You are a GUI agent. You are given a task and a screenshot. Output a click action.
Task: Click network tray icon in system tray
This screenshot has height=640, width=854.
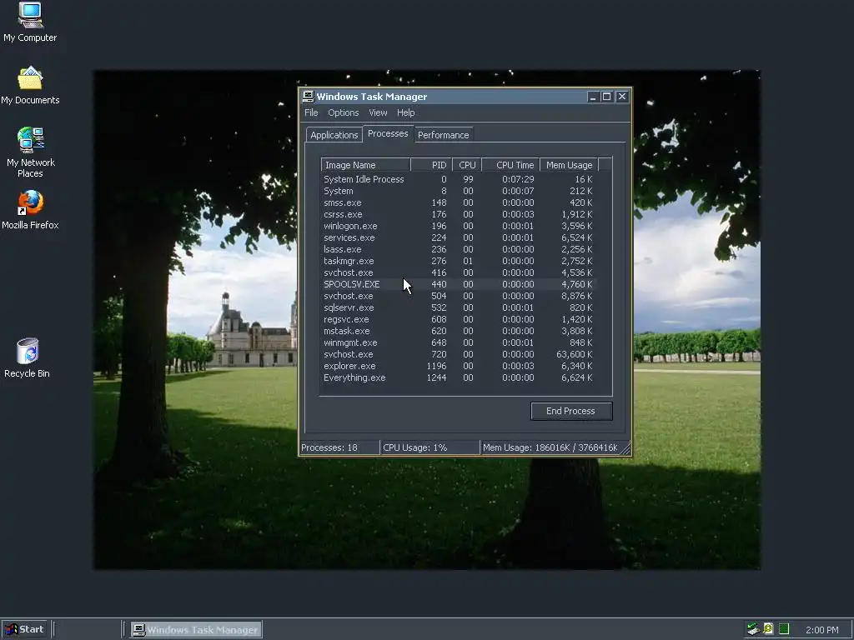[753, 629]
